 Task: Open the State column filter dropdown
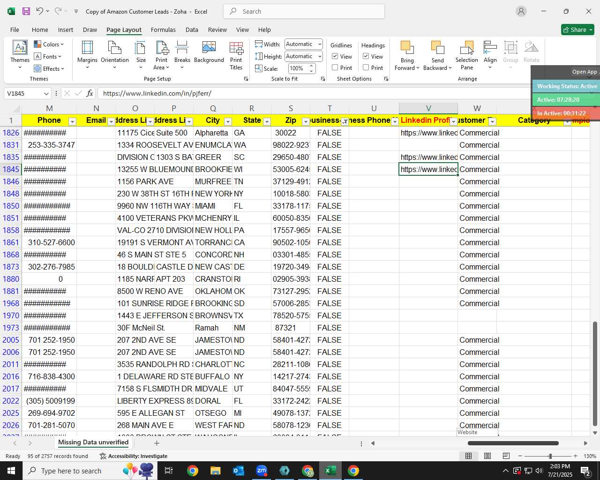coord(267,121)
